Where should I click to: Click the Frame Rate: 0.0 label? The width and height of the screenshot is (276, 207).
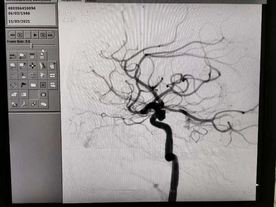click(x=19, y=41)
